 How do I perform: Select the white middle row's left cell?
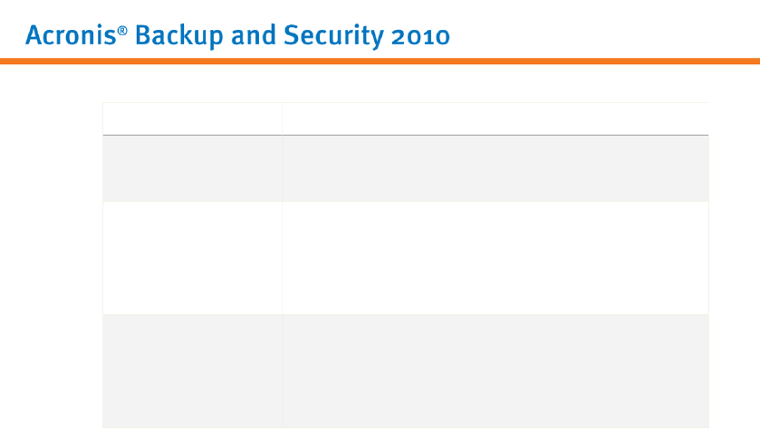pos(192,257)
